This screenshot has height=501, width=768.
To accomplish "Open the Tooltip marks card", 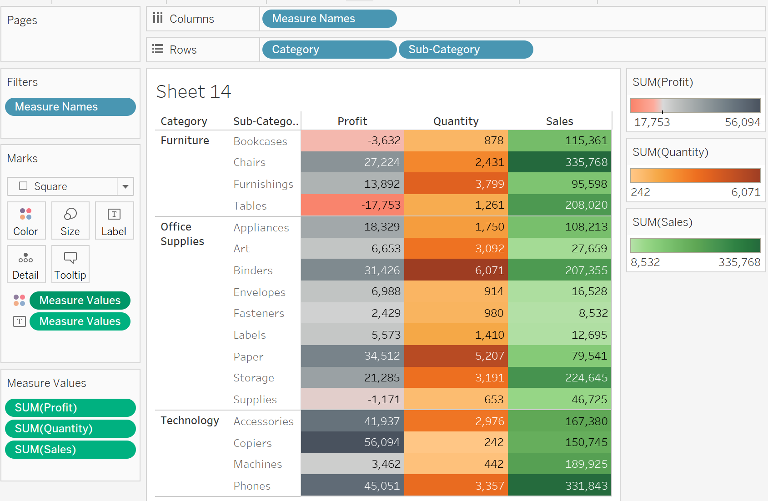I will click(x=70, y=264).
